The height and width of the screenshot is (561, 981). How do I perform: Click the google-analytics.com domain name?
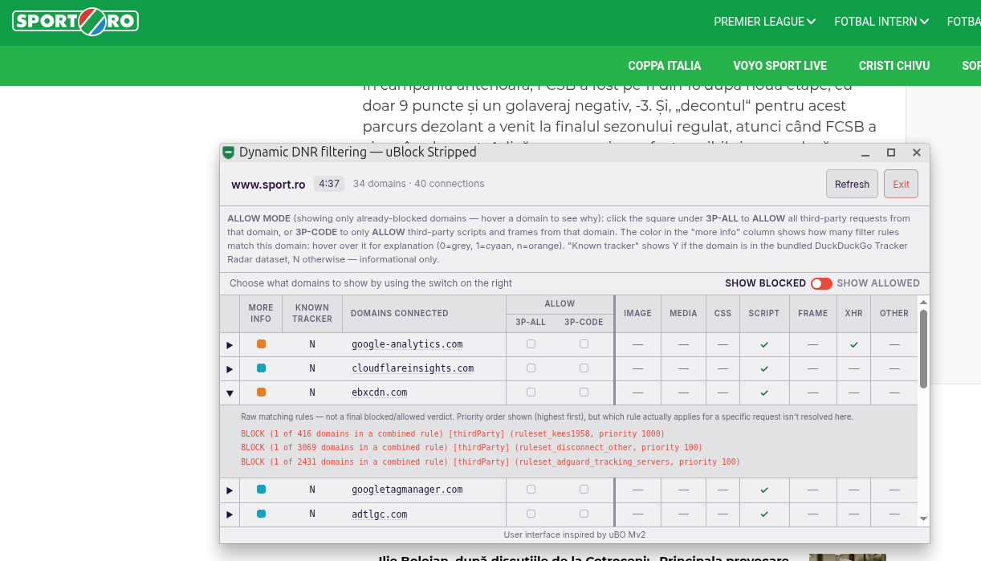pyautogui.click(x=407, y=344)
